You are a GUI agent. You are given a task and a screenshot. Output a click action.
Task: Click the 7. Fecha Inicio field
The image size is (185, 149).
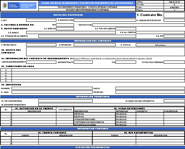41,45
